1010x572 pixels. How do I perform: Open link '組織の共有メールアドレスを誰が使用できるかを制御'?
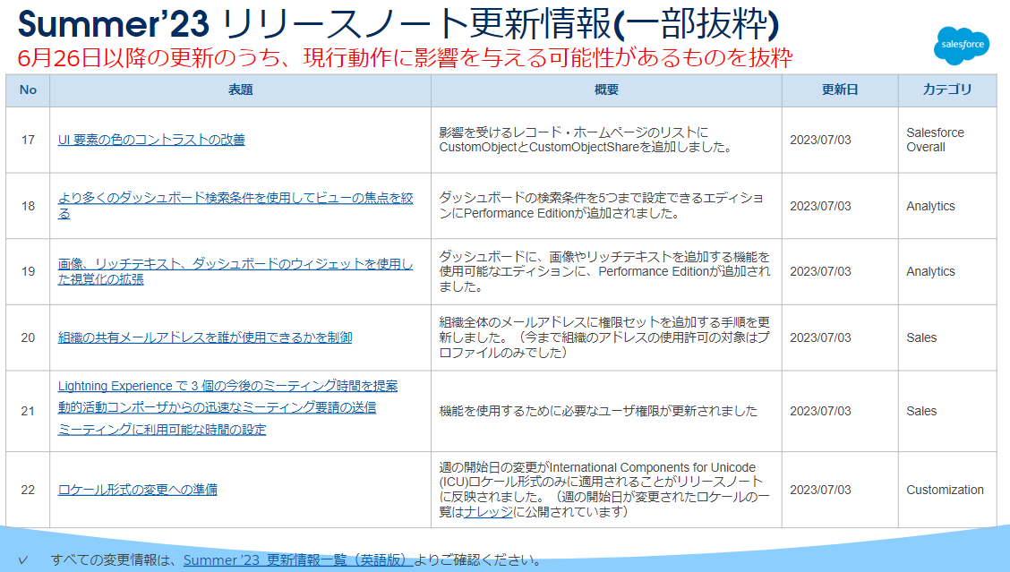(x=205, y=337)
